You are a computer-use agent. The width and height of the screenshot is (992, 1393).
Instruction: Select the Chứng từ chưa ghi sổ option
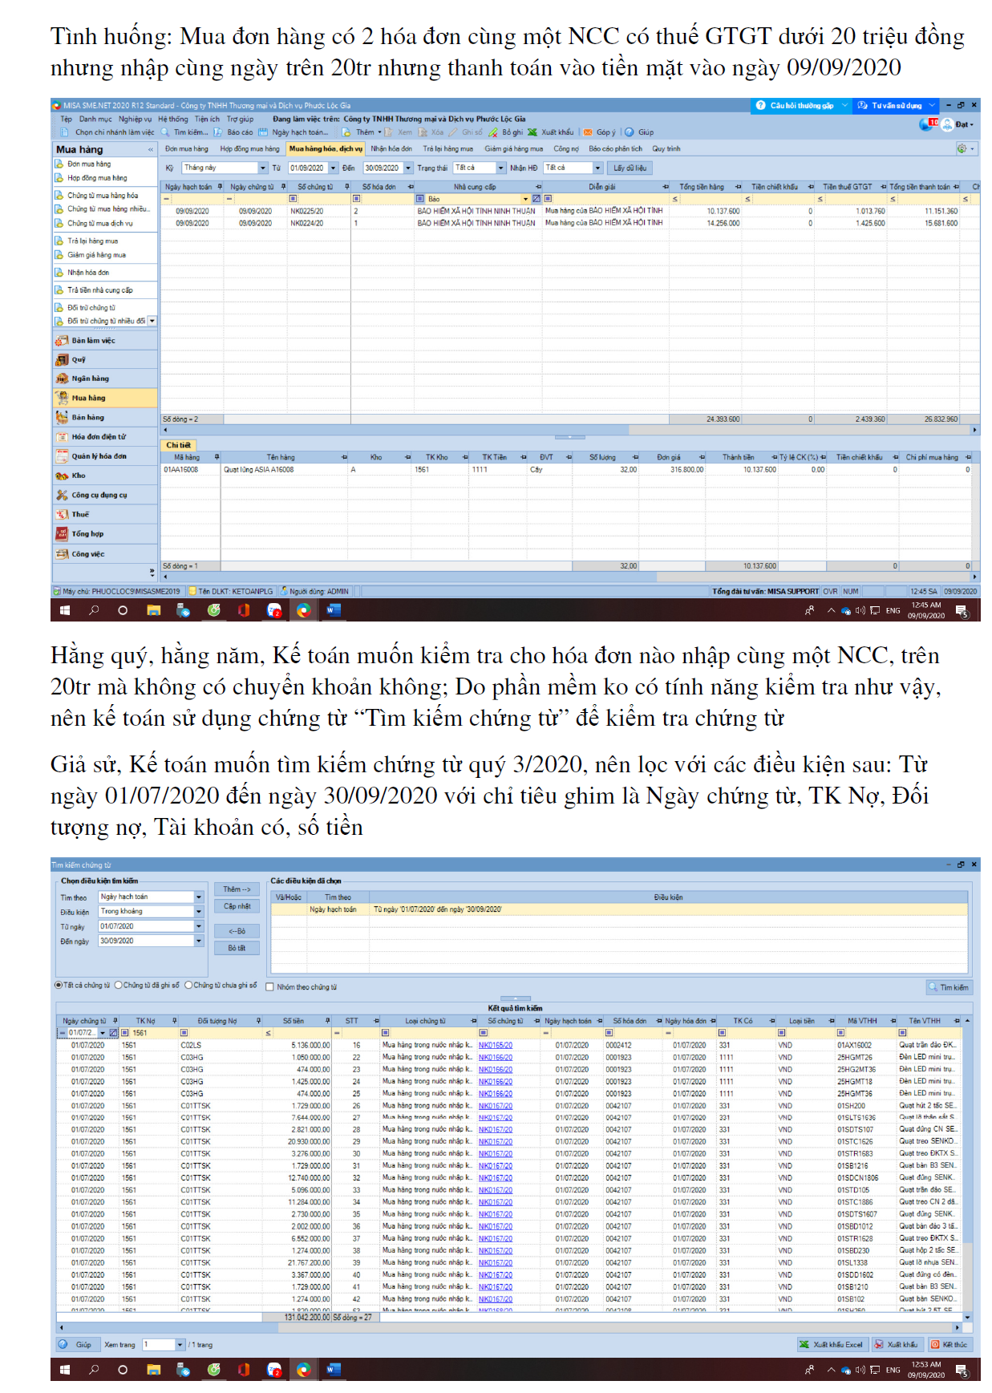coord(188,986)
